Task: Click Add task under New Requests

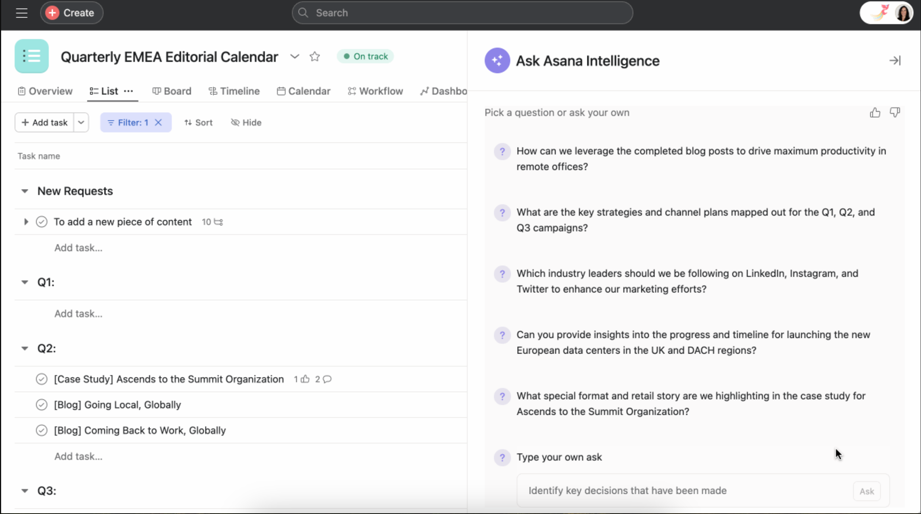Action: 78,248
